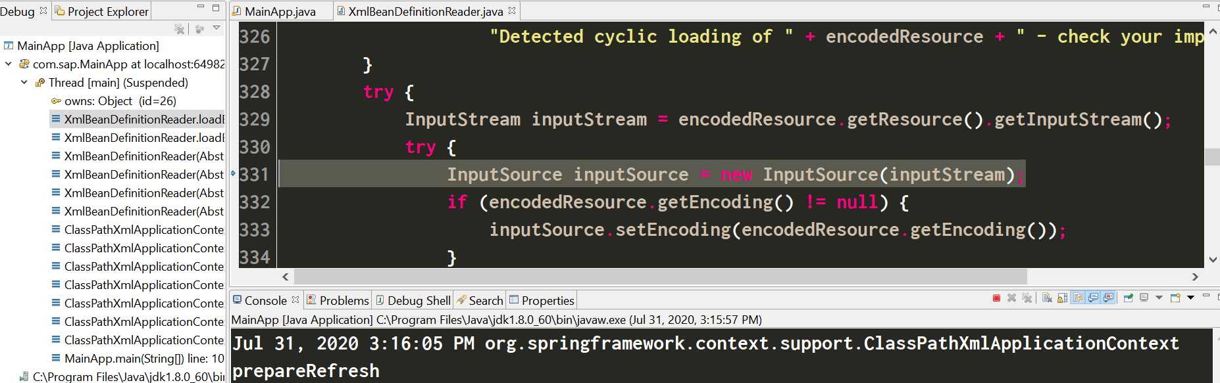Toggle Show Console on standard output change
The height and width of the screenshot is (383, 1220).
1094,298
